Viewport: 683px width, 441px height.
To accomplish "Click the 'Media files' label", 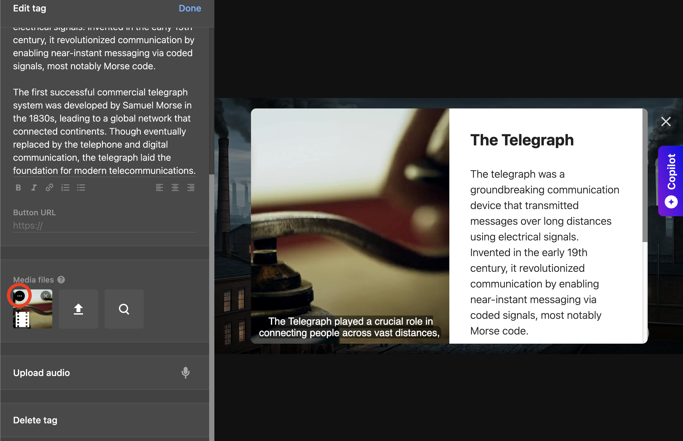I will [x=33, y=280].
